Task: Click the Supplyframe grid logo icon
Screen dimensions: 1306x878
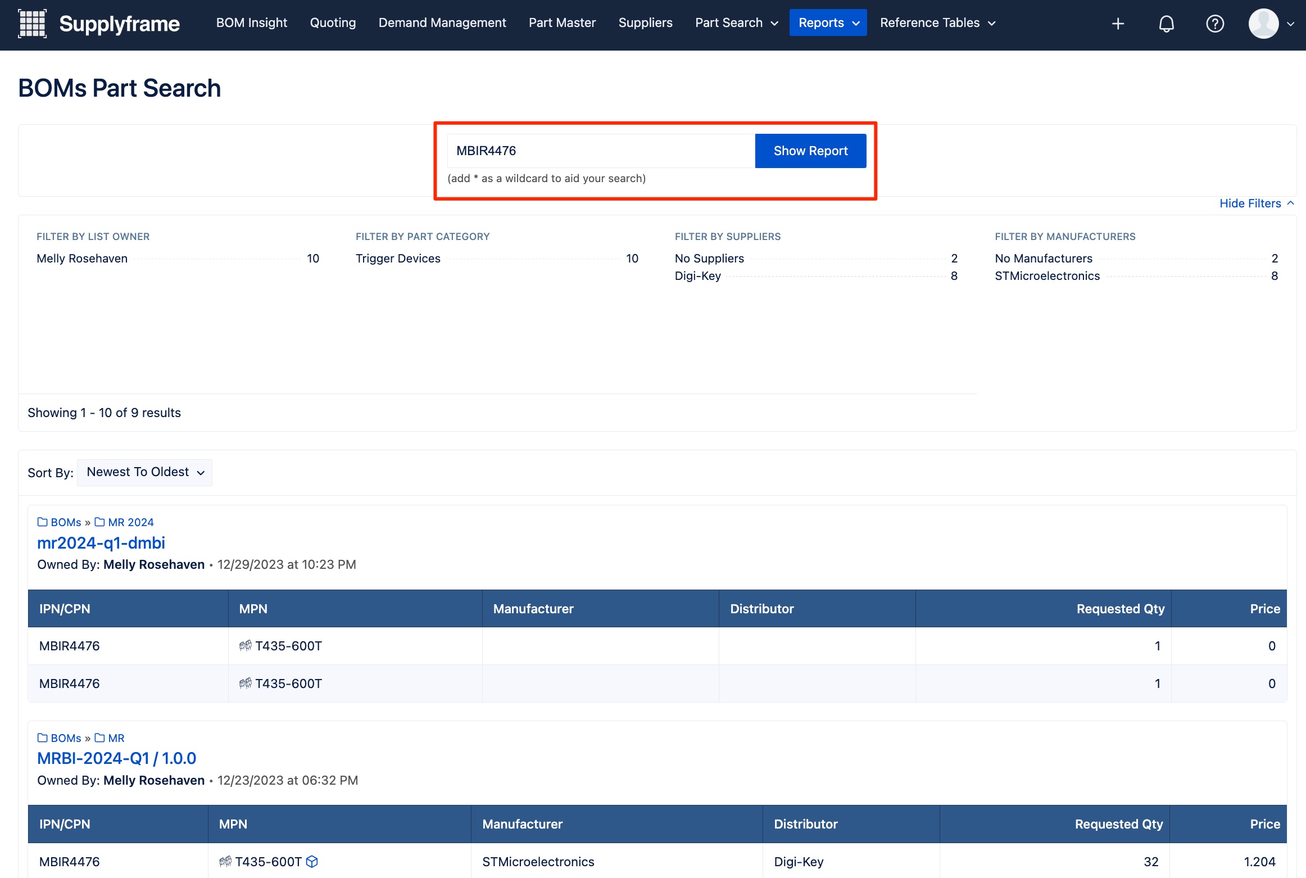Action: tap(33, 24)
